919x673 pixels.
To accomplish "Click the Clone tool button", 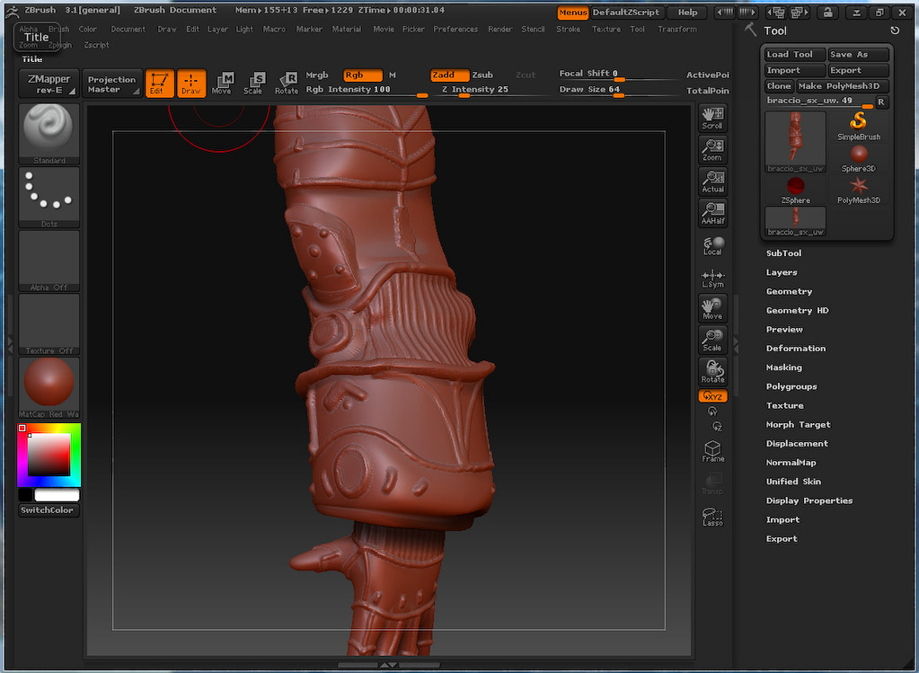I will point(779,86).
